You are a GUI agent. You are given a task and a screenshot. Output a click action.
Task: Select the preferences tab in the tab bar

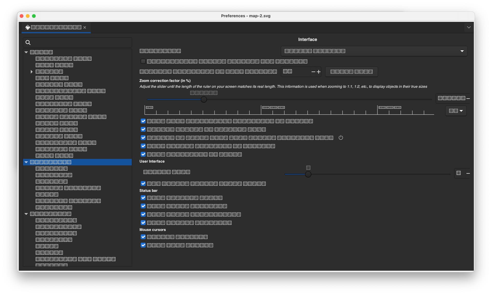tap(56, 27)
